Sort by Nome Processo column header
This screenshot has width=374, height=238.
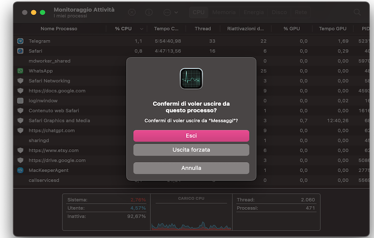(59, 29)
